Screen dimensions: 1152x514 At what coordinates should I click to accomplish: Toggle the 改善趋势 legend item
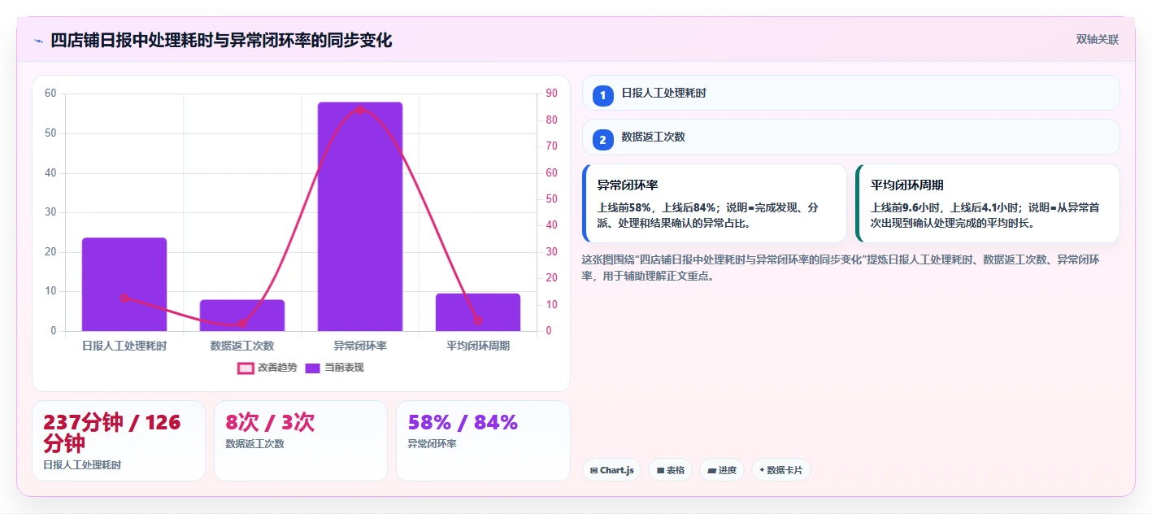click(267, 368)
